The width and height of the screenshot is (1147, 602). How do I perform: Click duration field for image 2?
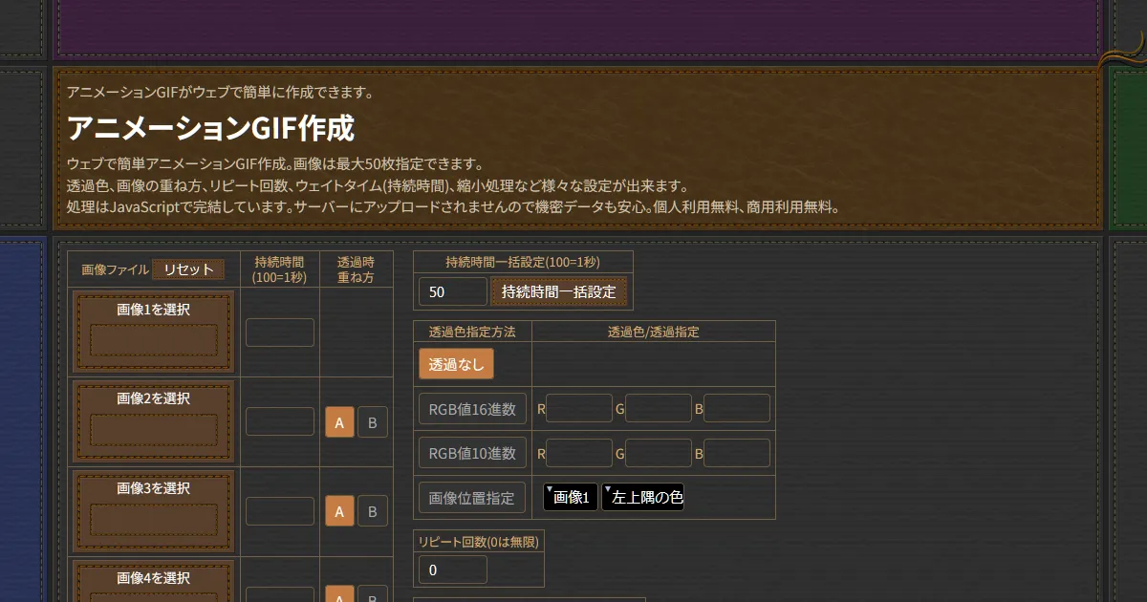[280, 421]
